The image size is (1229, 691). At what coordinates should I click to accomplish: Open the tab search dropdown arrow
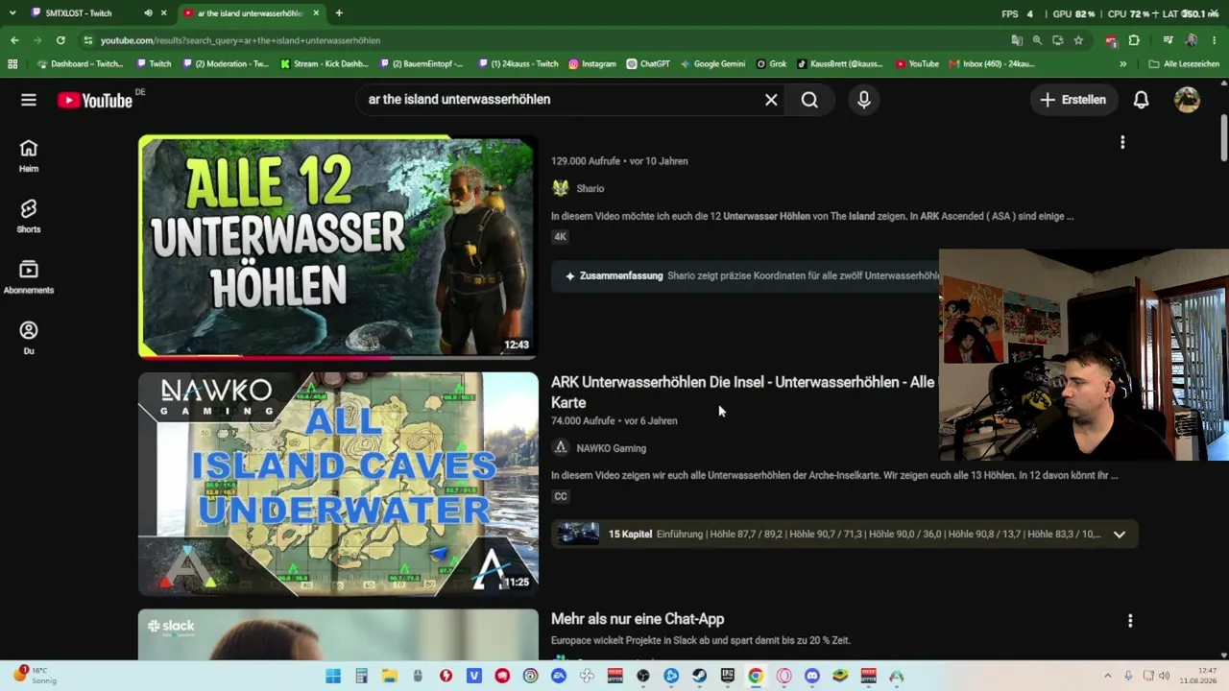[x=12, y=13]
